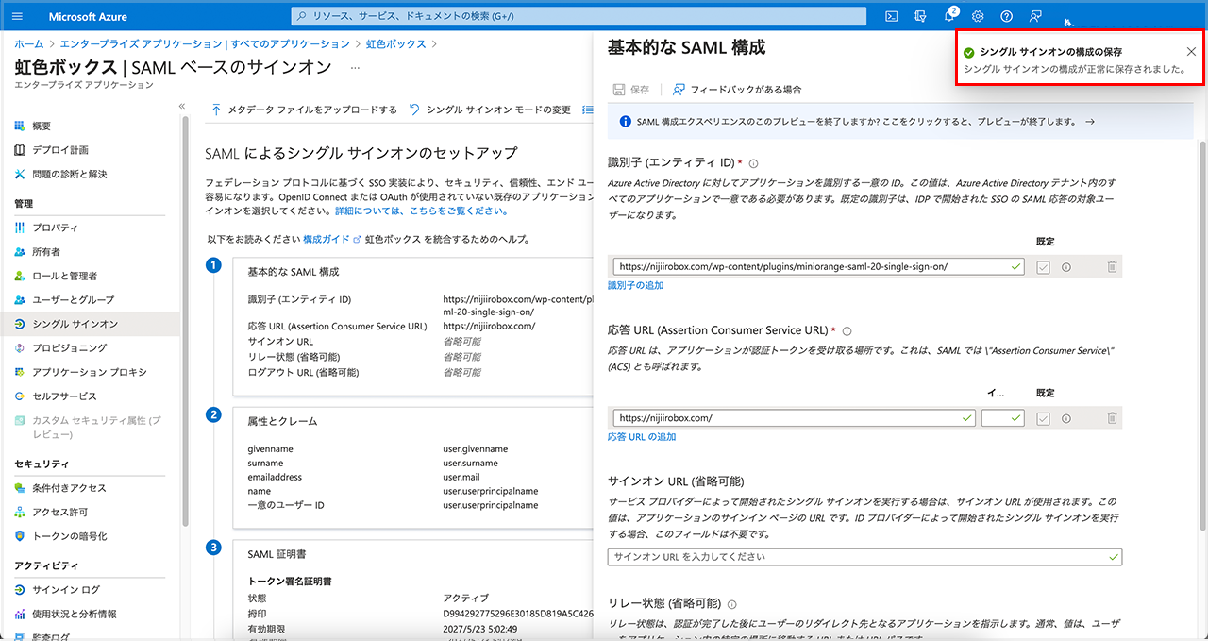
Task: Click the 応答 URL の追加 link
Action: tap(642, 437)
